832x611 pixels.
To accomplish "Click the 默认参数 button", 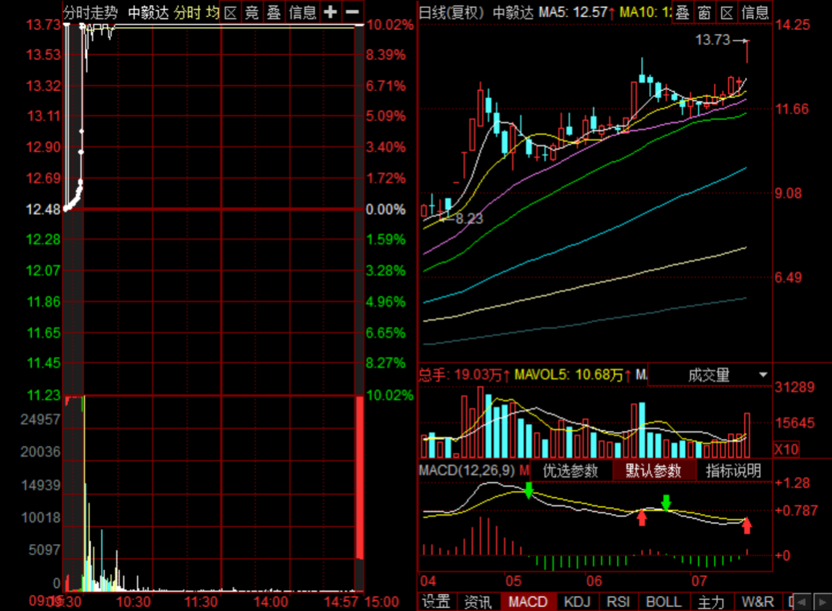I will 653,471.
